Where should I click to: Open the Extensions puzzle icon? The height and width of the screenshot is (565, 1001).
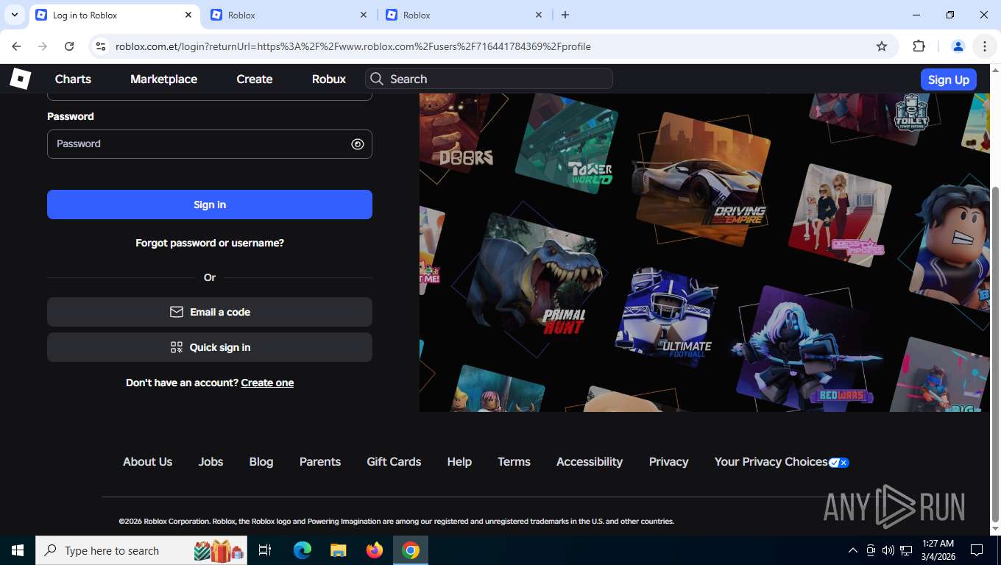click(919, 46)
